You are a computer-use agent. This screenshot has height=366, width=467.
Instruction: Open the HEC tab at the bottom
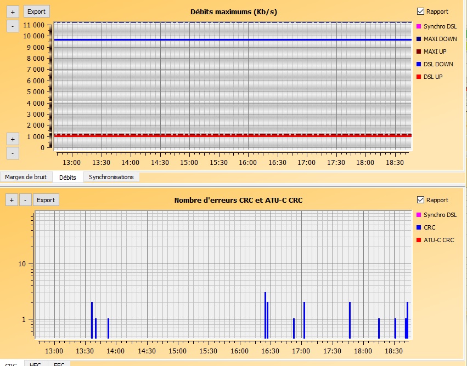(35, 364)
